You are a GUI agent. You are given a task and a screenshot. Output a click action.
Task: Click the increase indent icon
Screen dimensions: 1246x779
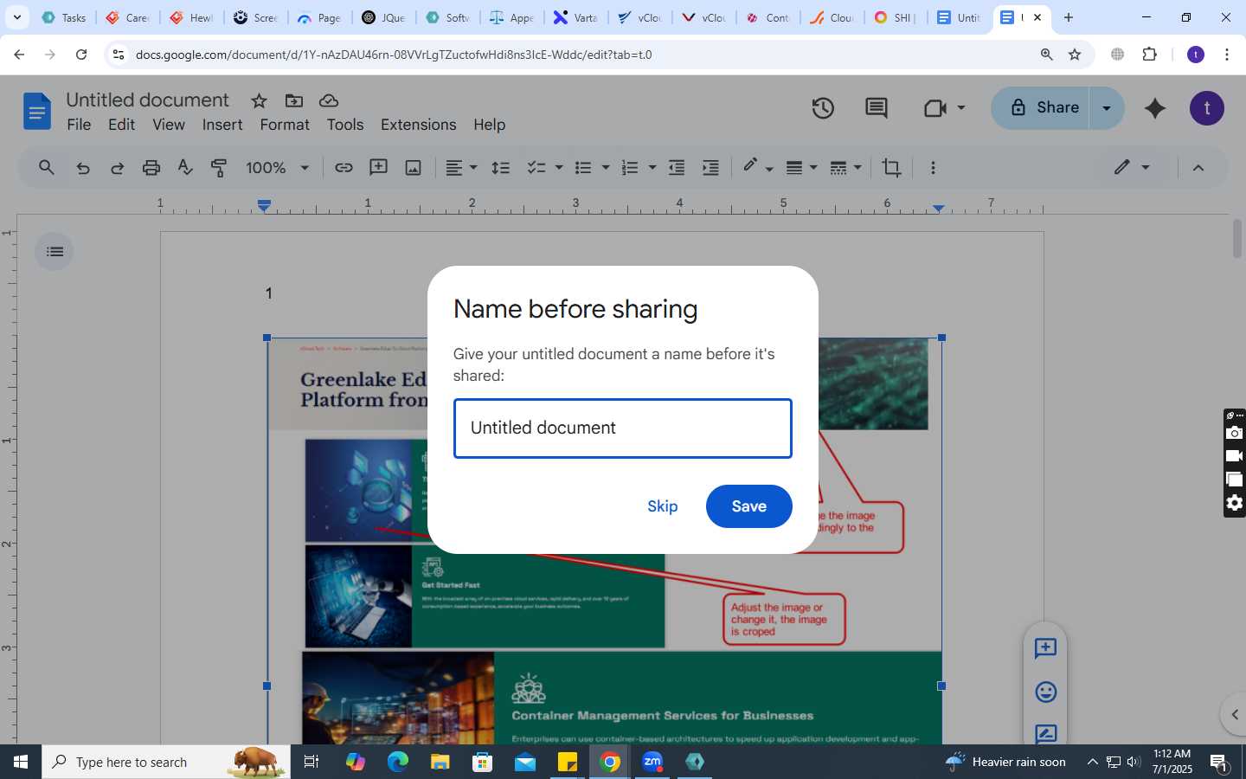tap(710, 168)
